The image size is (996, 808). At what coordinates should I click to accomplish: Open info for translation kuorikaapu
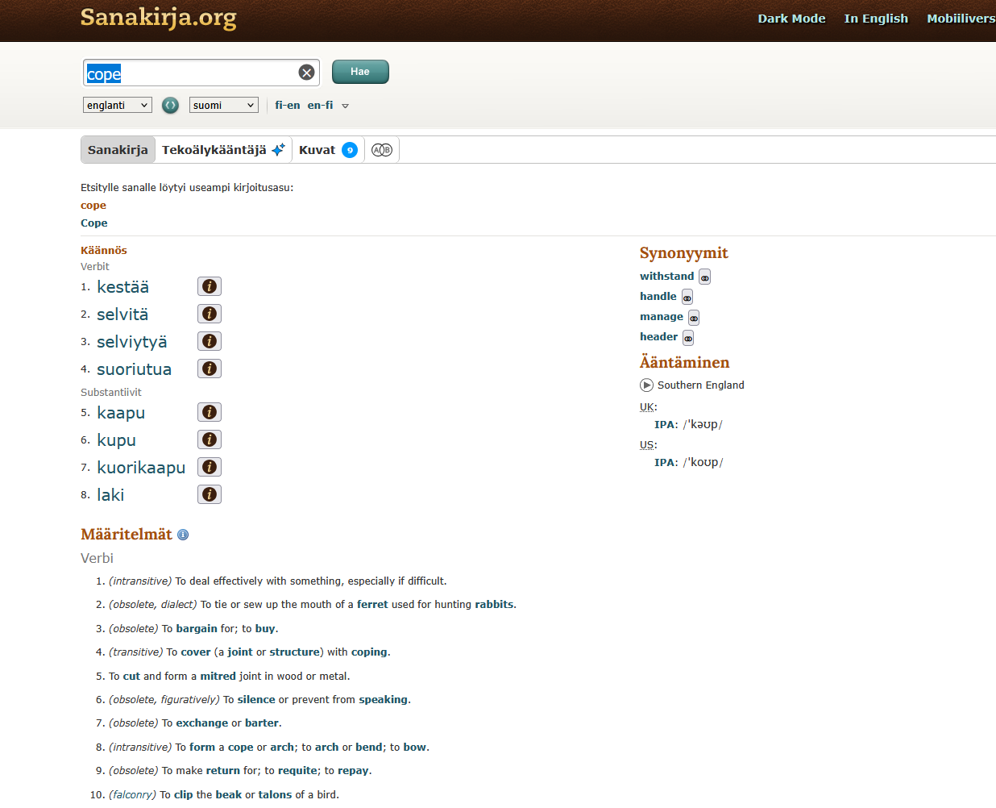click(210, 467)
